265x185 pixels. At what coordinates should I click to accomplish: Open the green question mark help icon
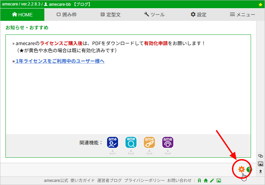[x=249, y=170]
